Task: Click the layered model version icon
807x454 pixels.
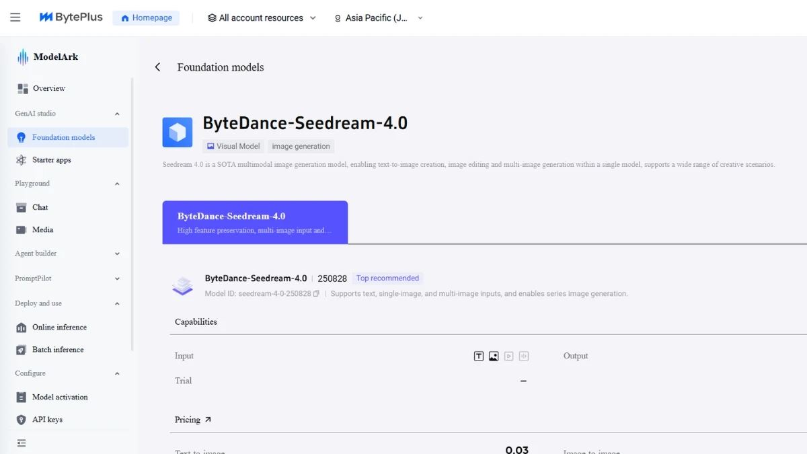Action: 182,286
